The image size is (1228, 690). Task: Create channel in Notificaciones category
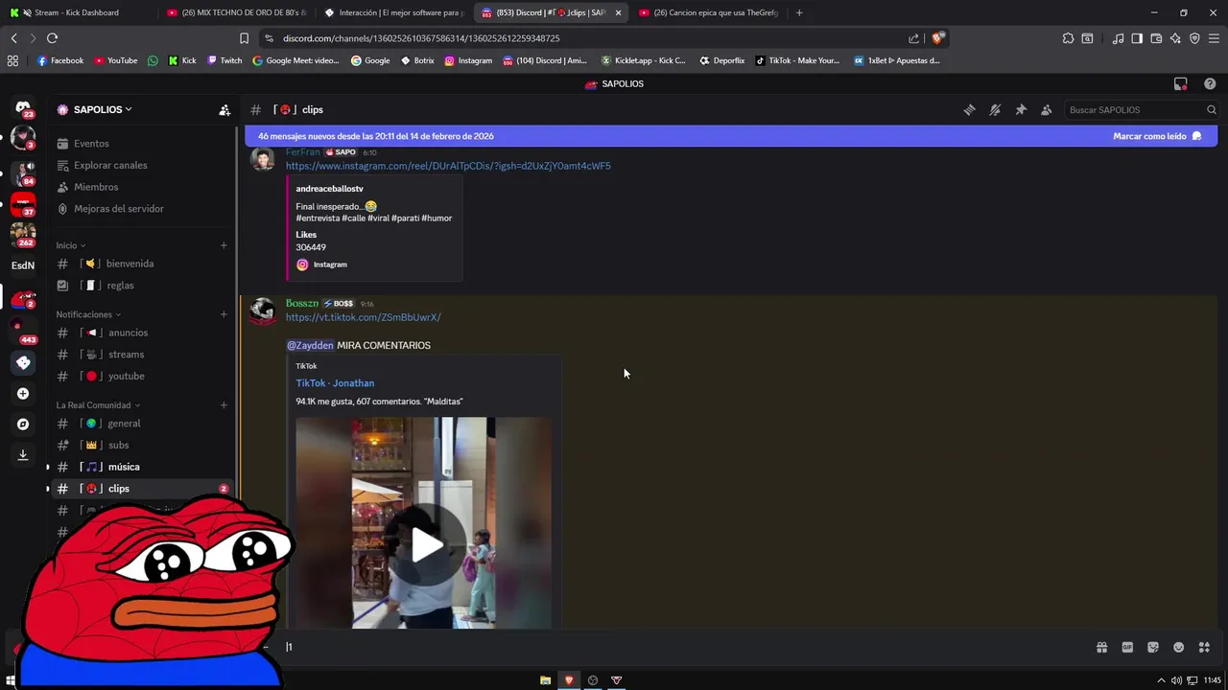coord(224,314)
